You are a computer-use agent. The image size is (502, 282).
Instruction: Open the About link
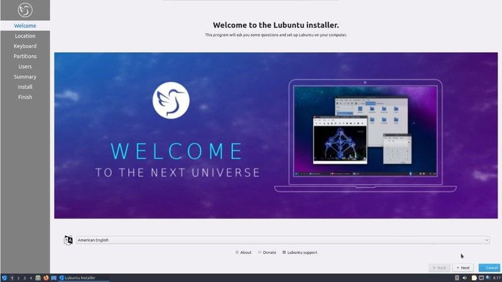pos(243,252)
